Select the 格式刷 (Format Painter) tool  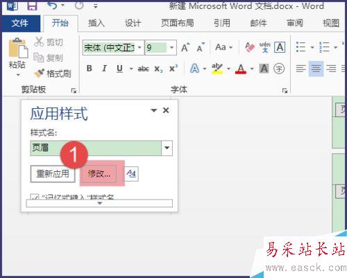tap(53, 73)
